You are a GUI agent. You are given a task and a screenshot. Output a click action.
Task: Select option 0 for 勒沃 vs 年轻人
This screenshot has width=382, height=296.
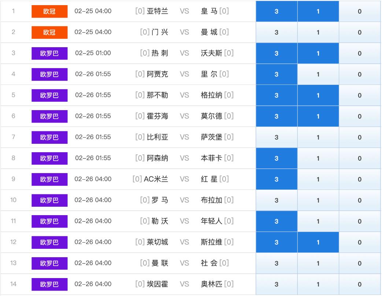click(x=360, y=221)
